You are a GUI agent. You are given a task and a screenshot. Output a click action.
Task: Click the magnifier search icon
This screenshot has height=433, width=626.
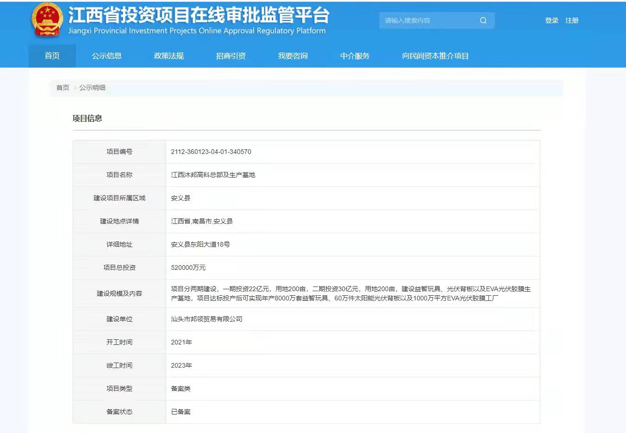[x=483, y=20]
